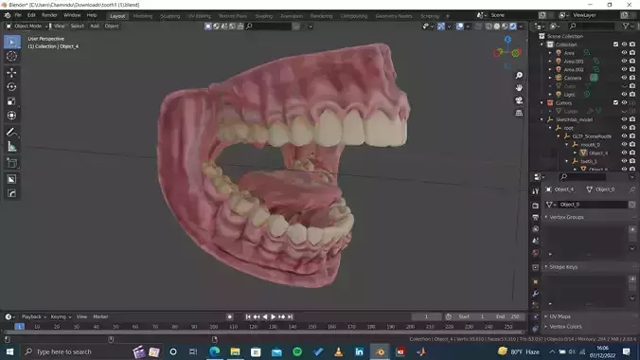640x360 pixels.
Task: Open the Render properties tab
Action: click(x=536, y=206)
